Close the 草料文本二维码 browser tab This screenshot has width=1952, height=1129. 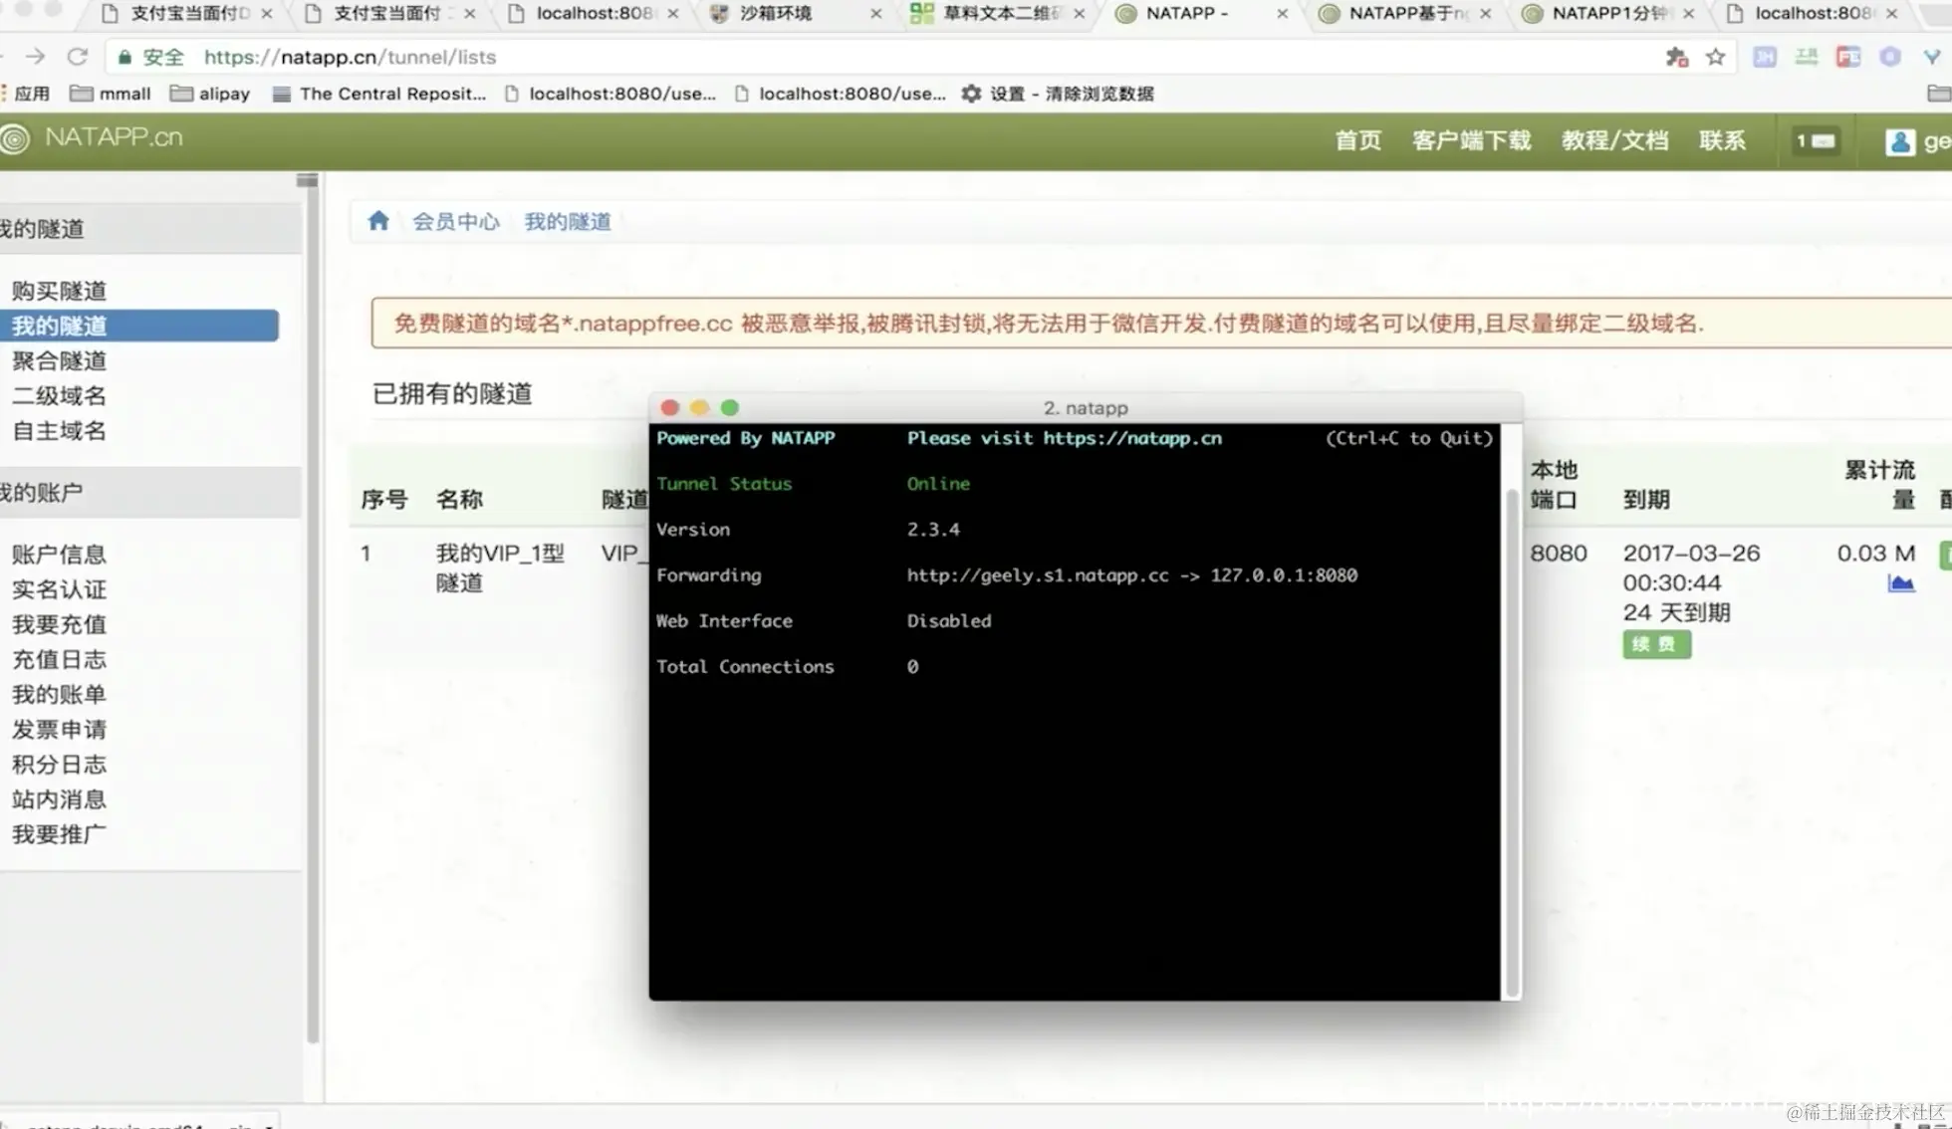click(1079, 14)
